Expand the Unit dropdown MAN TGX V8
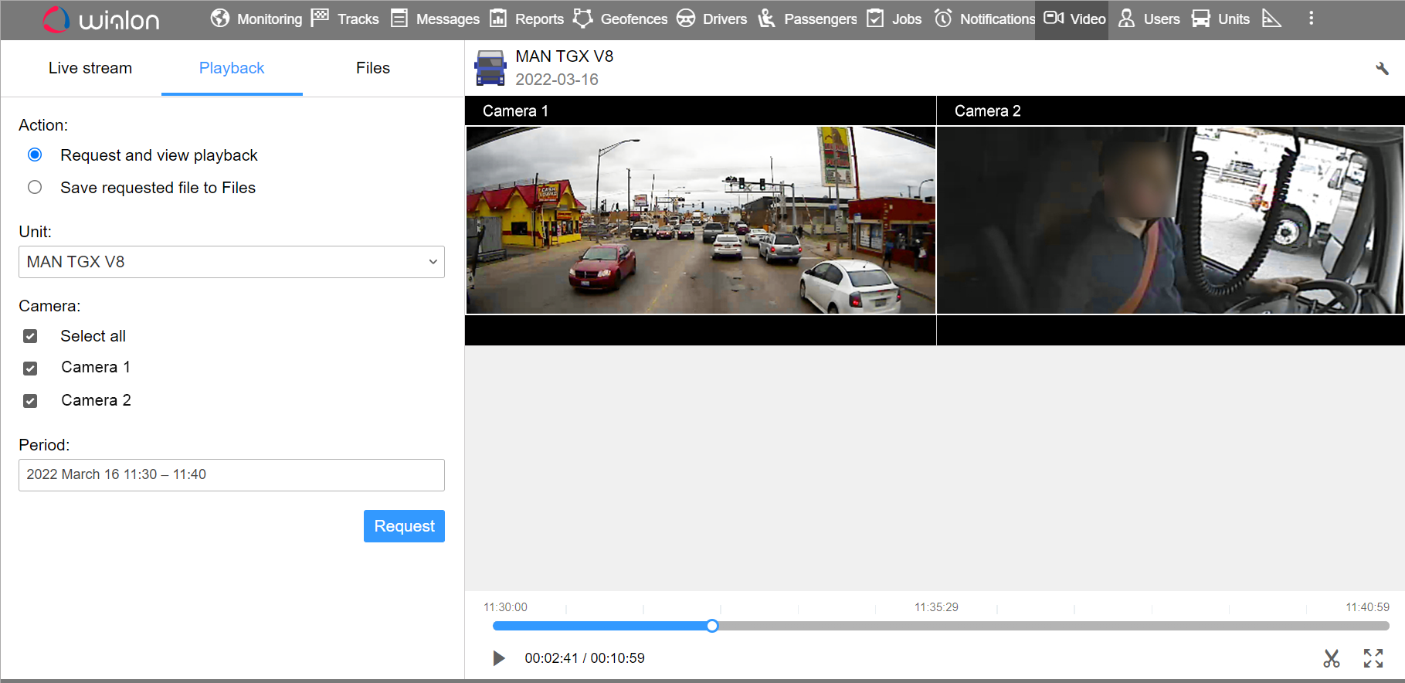This screenshot has width=1405, height=683. pos(231,262)
